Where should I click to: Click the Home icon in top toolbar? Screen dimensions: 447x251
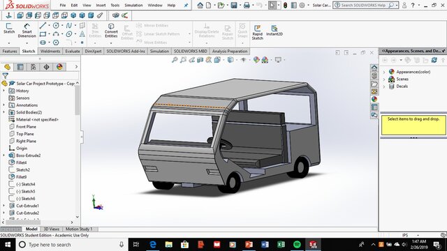click(200, 5)
